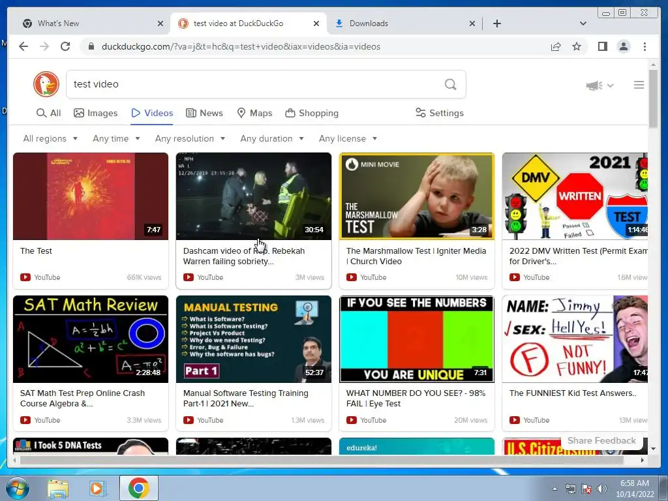Click title 'SAT Math Test Prep Online Crash Course'
This screenshot has width=668, height=501.
pos(83,399)
